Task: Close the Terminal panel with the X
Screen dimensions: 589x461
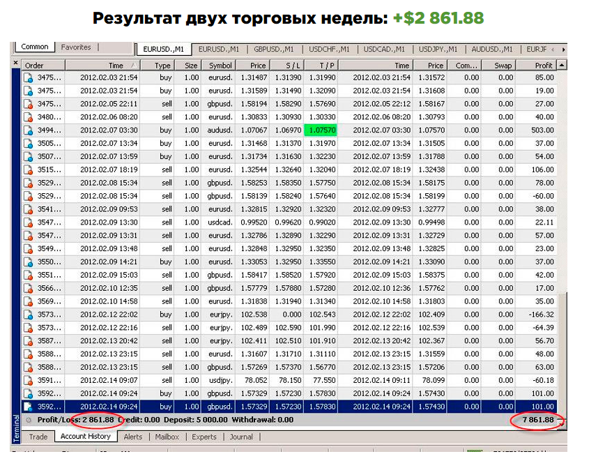Action: (15, 62)
